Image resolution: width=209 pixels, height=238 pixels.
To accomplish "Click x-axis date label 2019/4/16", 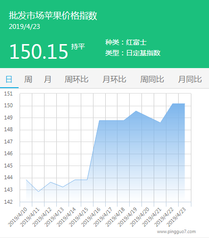I will 91,217.
